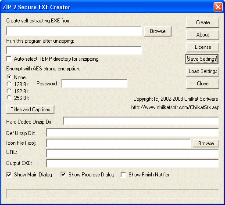Click the Hard-Coded Unzip Dir field
Image resolution: width=225 pixels, height=205 pixels.
point(141,121)
